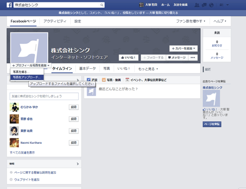Click the search magnifier icon
Image resolution: width=246 pixels, height=189 pixels.
[102, 5]
